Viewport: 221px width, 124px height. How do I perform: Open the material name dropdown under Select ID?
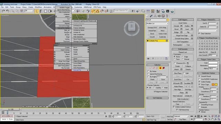(x=208, y=30)
